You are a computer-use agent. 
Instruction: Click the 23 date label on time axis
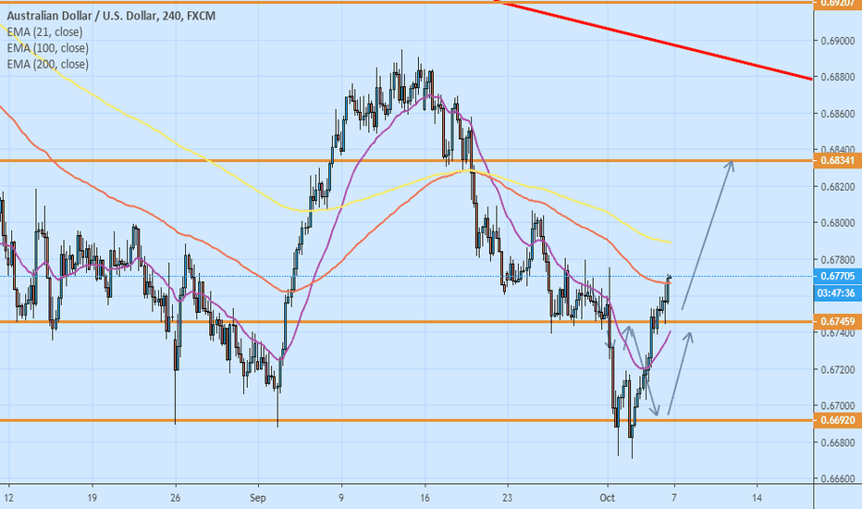coord(508,498)
